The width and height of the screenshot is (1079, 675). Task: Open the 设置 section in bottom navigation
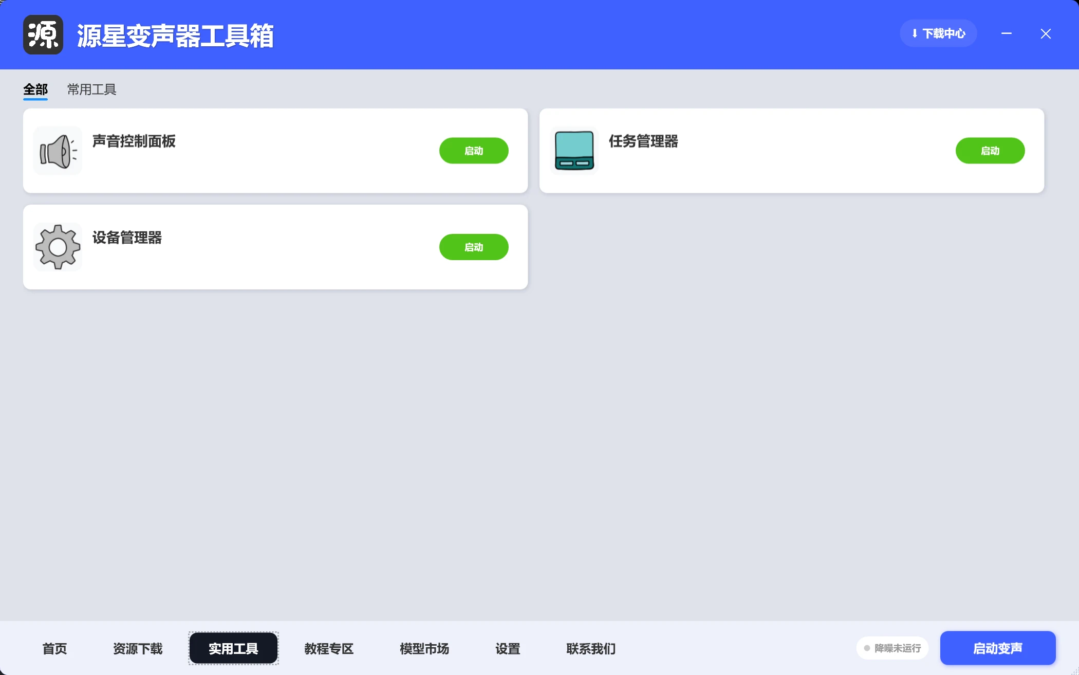pyautogui.click(x=507, y=648)
